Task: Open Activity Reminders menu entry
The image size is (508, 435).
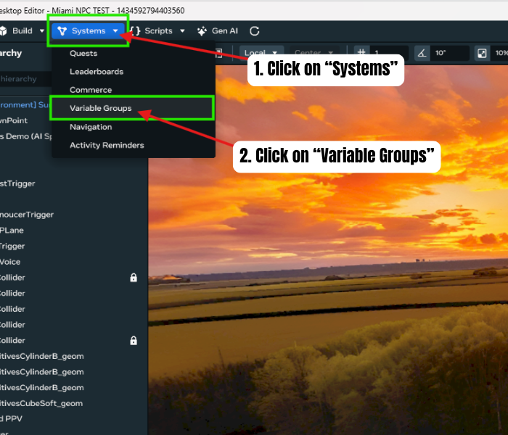Action: [107, 145]
